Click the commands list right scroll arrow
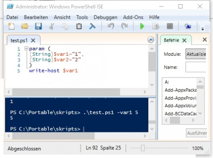Screen dimensions: 213x158 coord(193,121)
